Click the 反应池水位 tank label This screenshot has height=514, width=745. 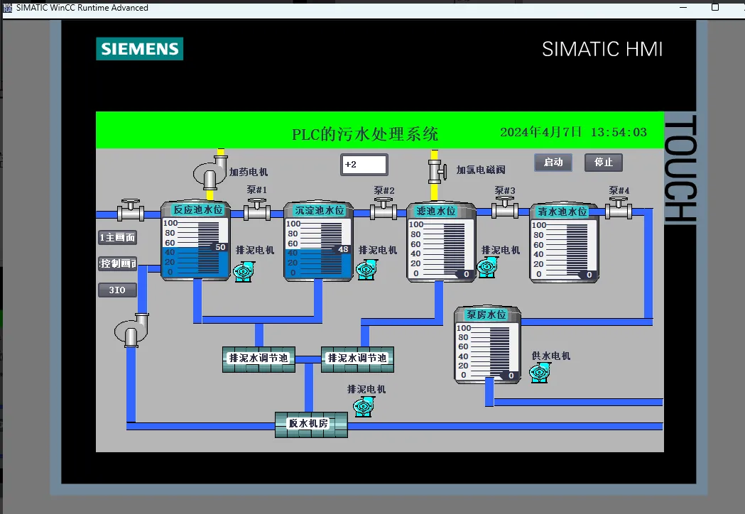(x=197, y=209)
